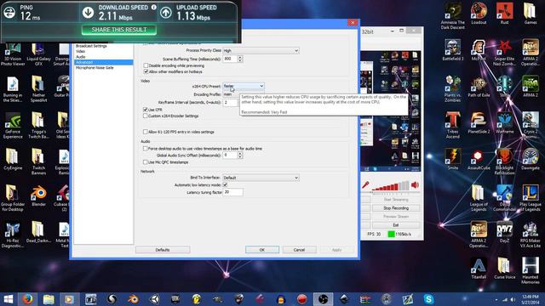Enable force desktop audio video timestamps
The image size is (545, 306).
pos(146,149)
